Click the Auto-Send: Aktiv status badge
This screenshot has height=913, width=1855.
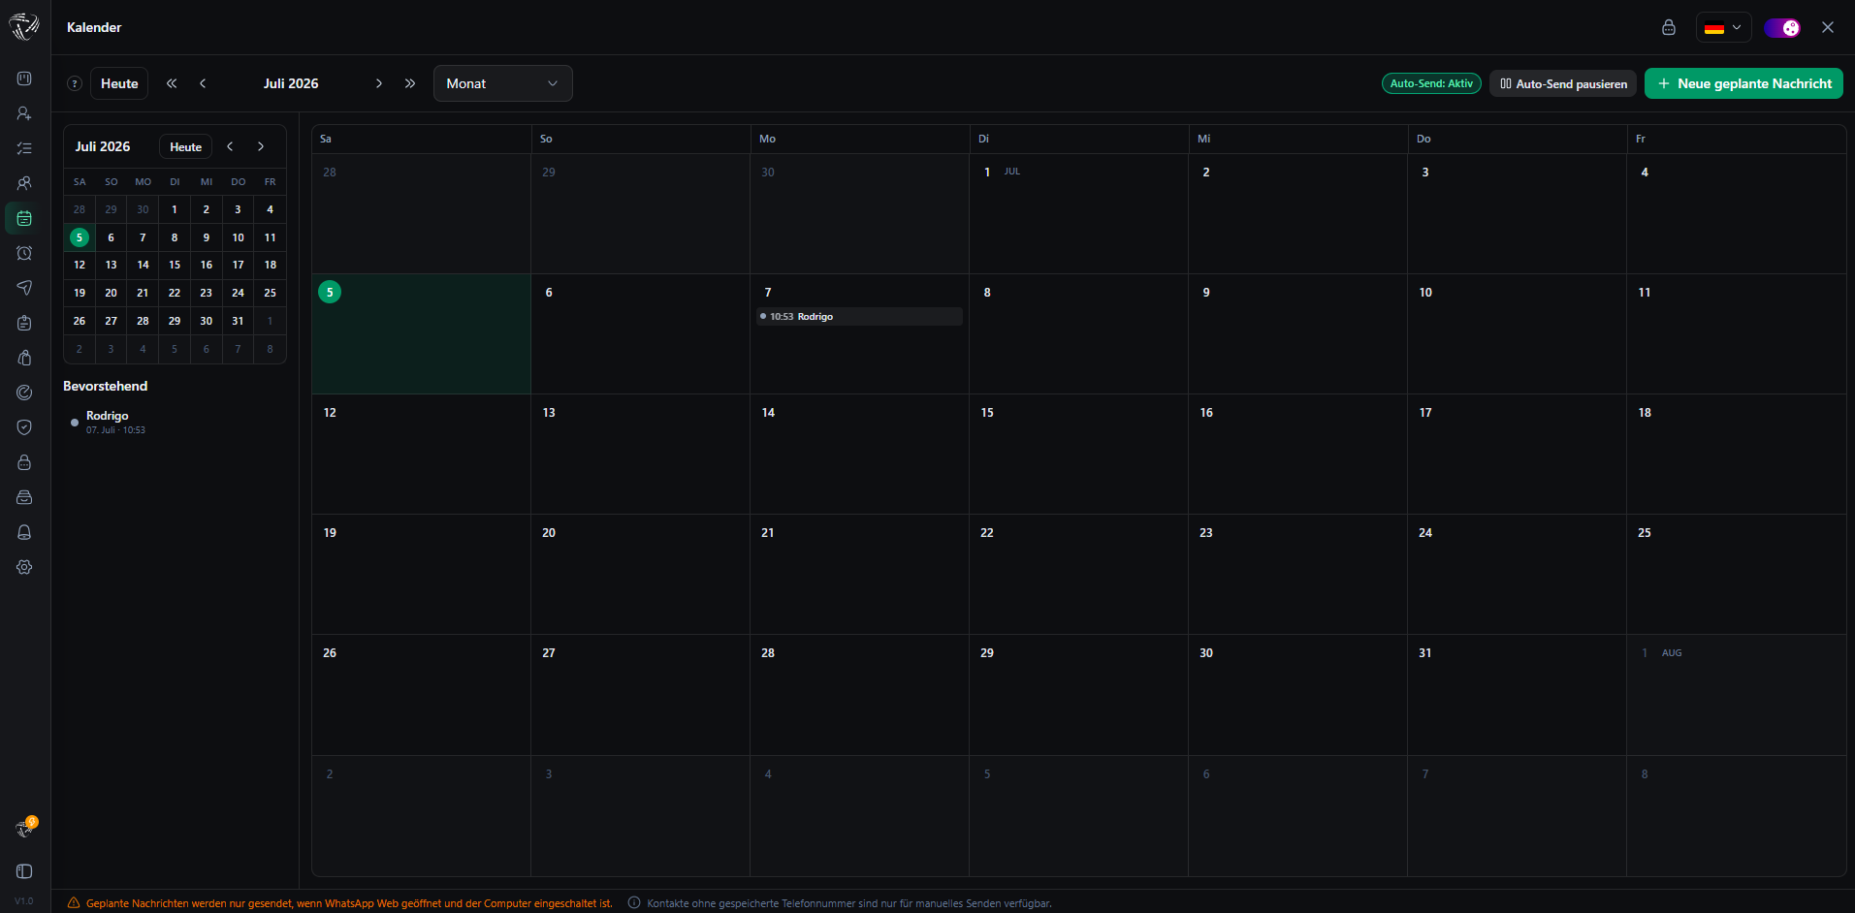coord(1431,83)
